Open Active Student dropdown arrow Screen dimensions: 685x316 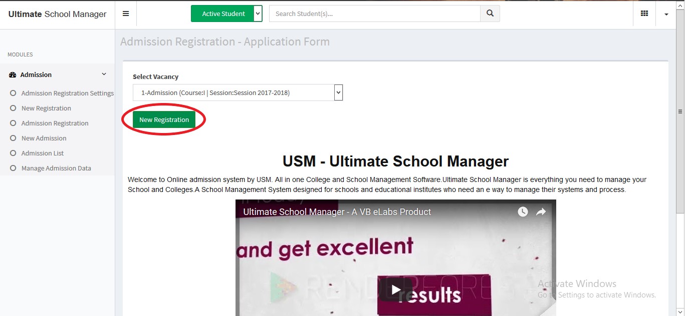(x=258, y=13)
